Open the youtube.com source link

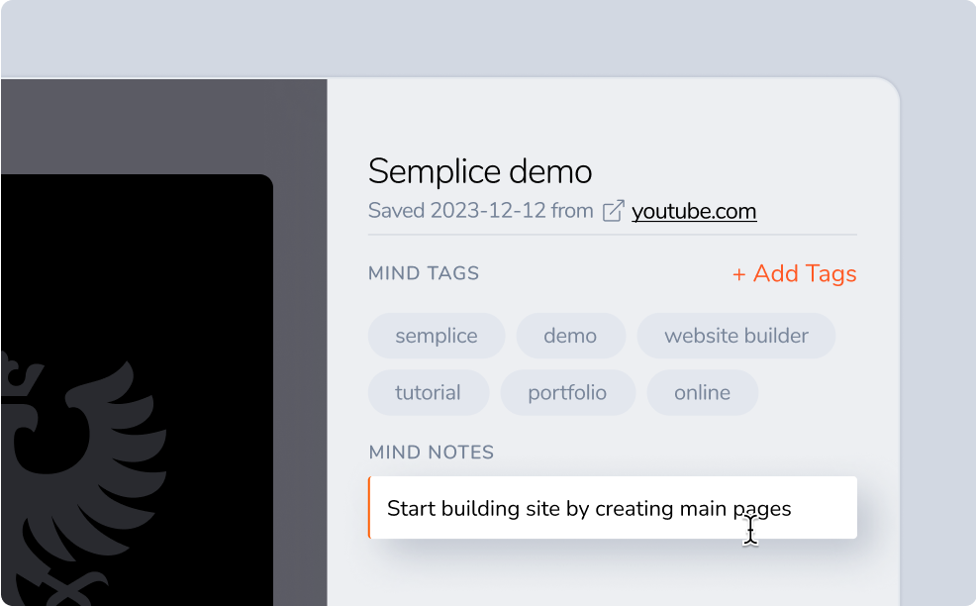coord(694,211)
